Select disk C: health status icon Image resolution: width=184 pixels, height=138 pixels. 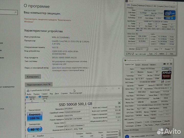click(27, 97)
